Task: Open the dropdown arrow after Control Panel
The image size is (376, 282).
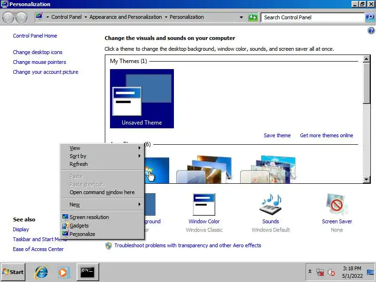Action: tap(86, 17)
